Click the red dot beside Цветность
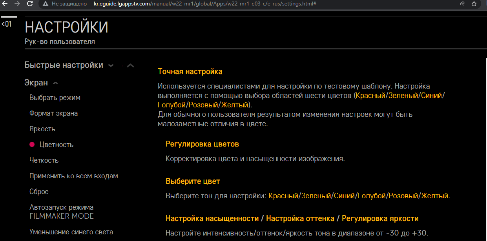This screenshot has width=487, height=241. [32, 145]
